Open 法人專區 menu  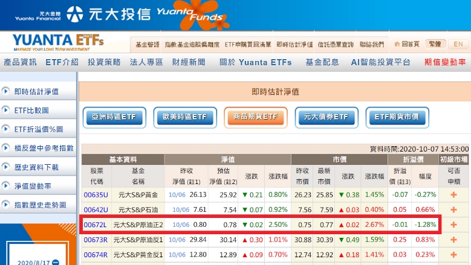click(146, 62)
